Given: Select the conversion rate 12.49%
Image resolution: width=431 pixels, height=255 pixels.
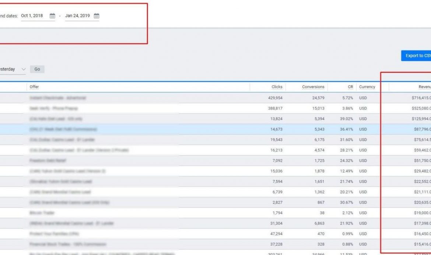Looking at the screenshot, I should point(347,171).
